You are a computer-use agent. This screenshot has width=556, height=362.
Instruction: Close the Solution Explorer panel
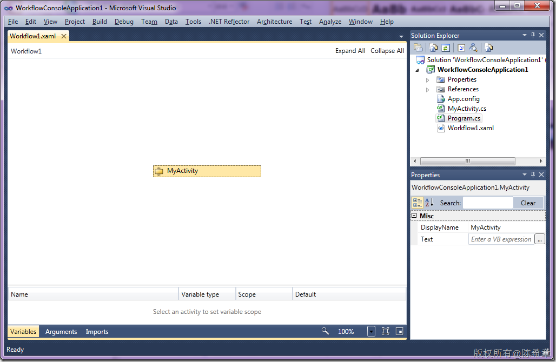click(541, 35)
